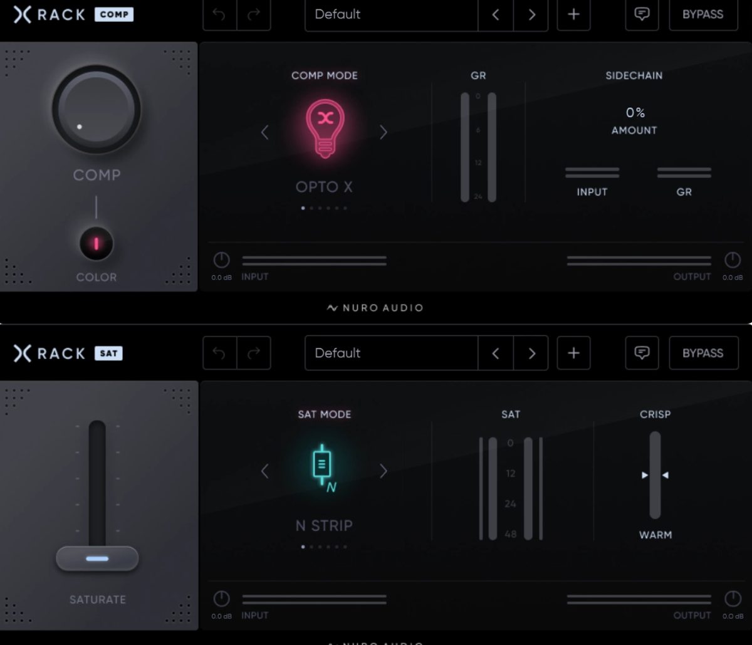Select previous comp mode with left chevron
This screenshot has width=752, height=645.
coord(264,132)
